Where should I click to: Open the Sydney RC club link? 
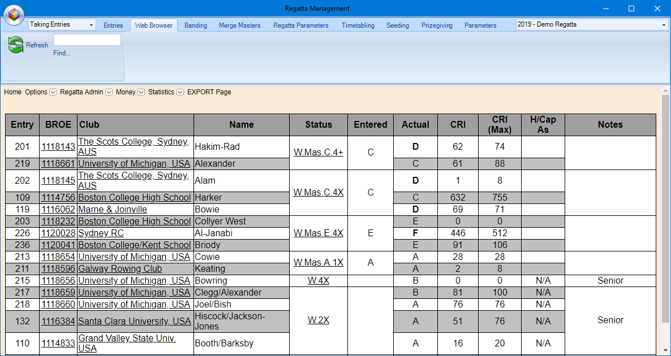[101, 233]
